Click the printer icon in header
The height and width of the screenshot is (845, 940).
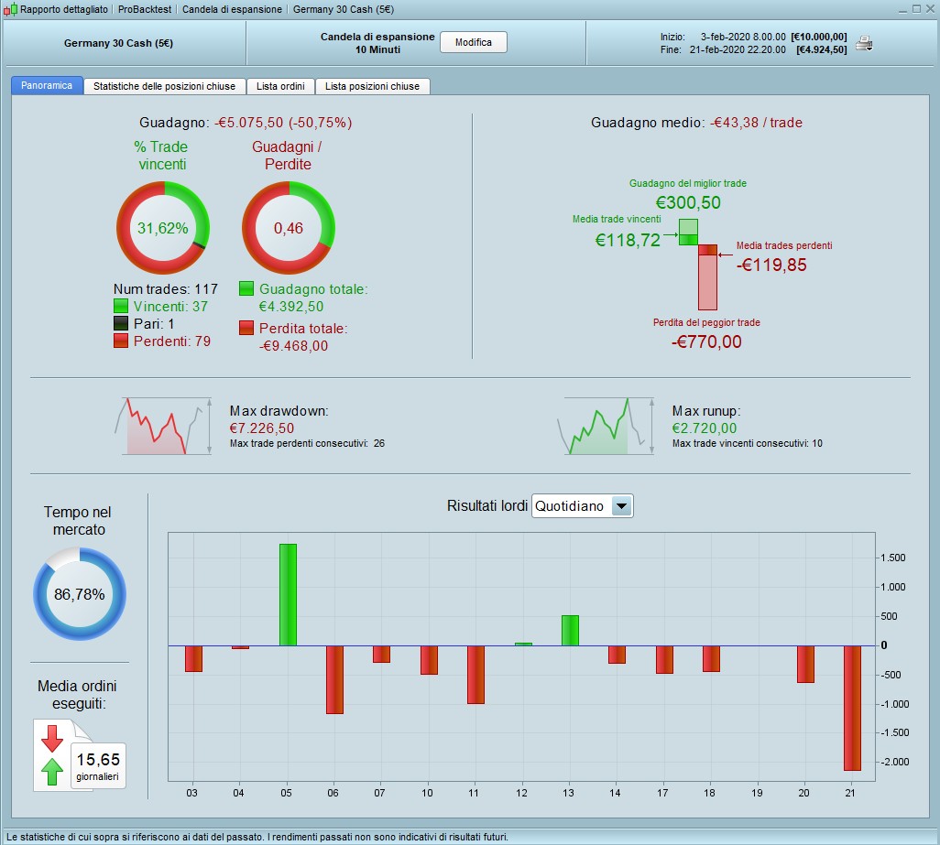864,43
